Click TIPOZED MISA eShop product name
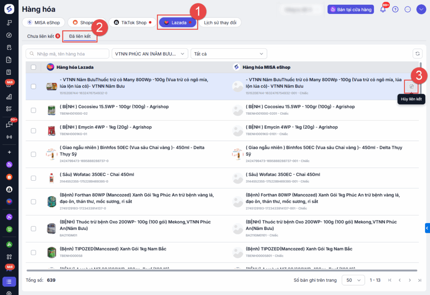This screenshot has width=430, height=295. [299, 249]
